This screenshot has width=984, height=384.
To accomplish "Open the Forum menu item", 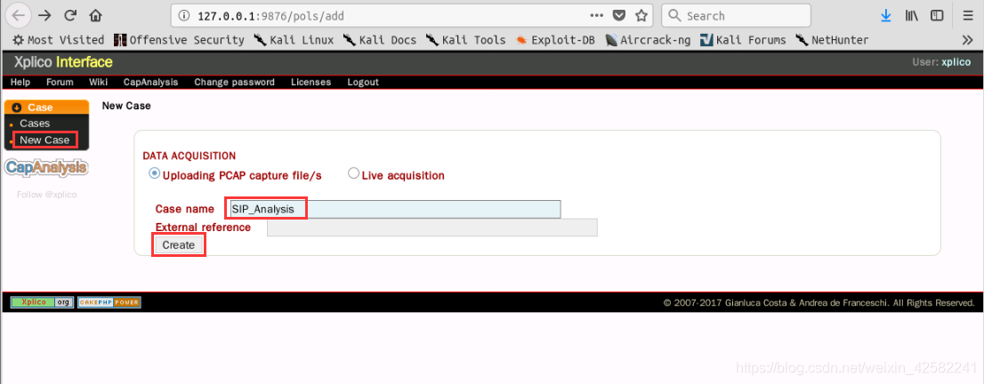I will click(x=60, y=82).
